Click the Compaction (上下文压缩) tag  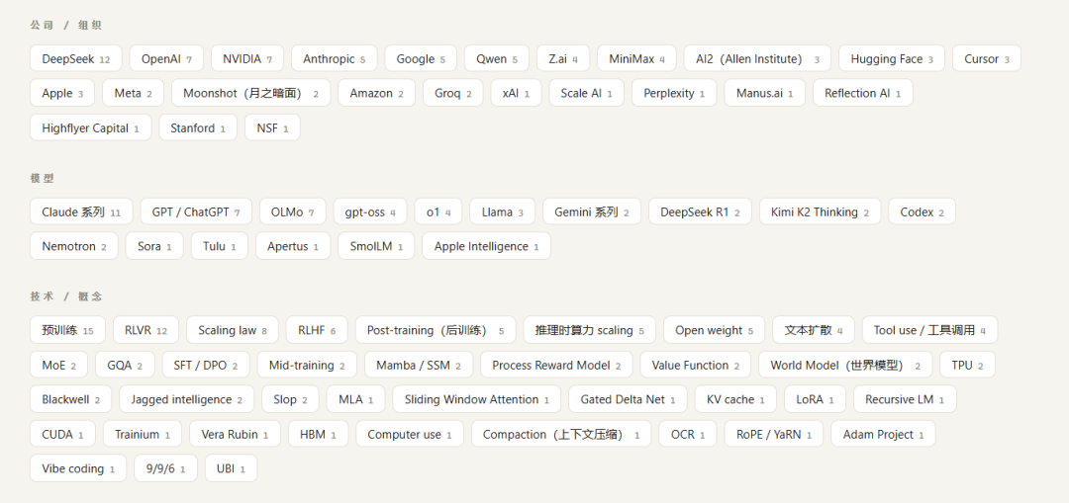[x=561, y=434]
